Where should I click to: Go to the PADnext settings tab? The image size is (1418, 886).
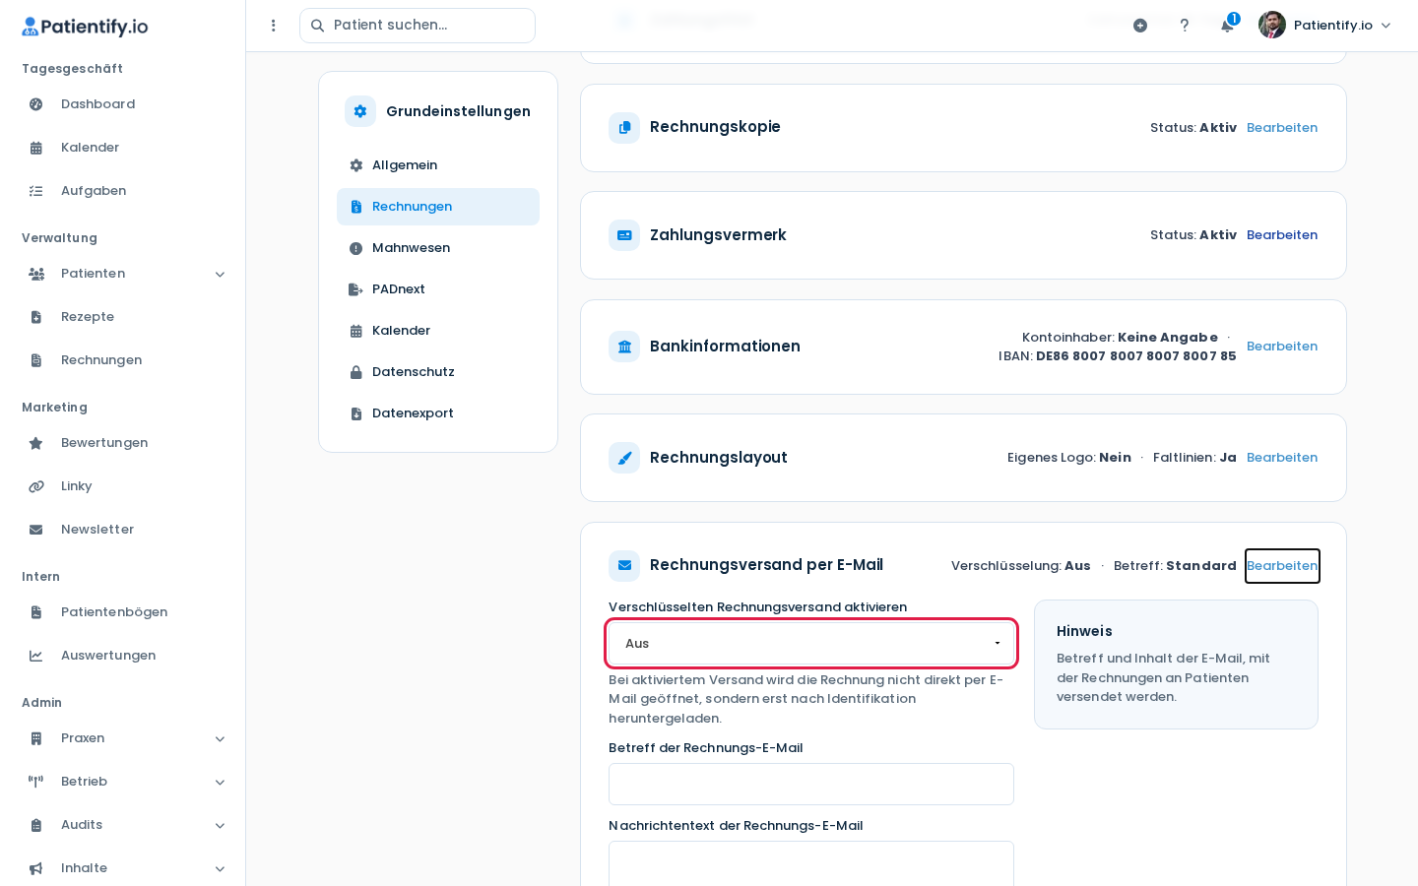[x=438, y=289]
